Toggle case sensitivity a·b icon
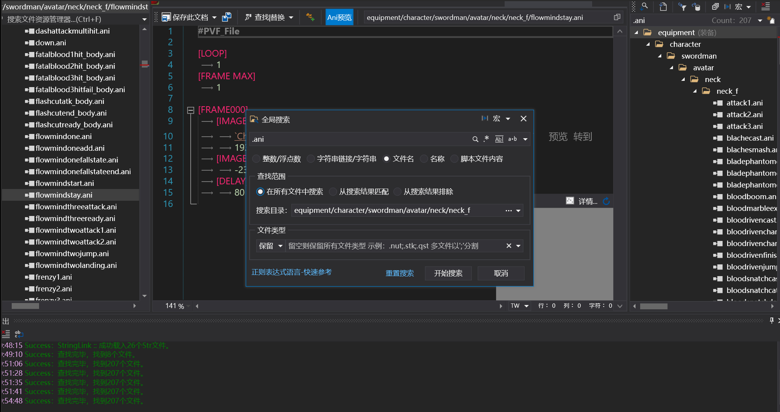 point(512,139)
